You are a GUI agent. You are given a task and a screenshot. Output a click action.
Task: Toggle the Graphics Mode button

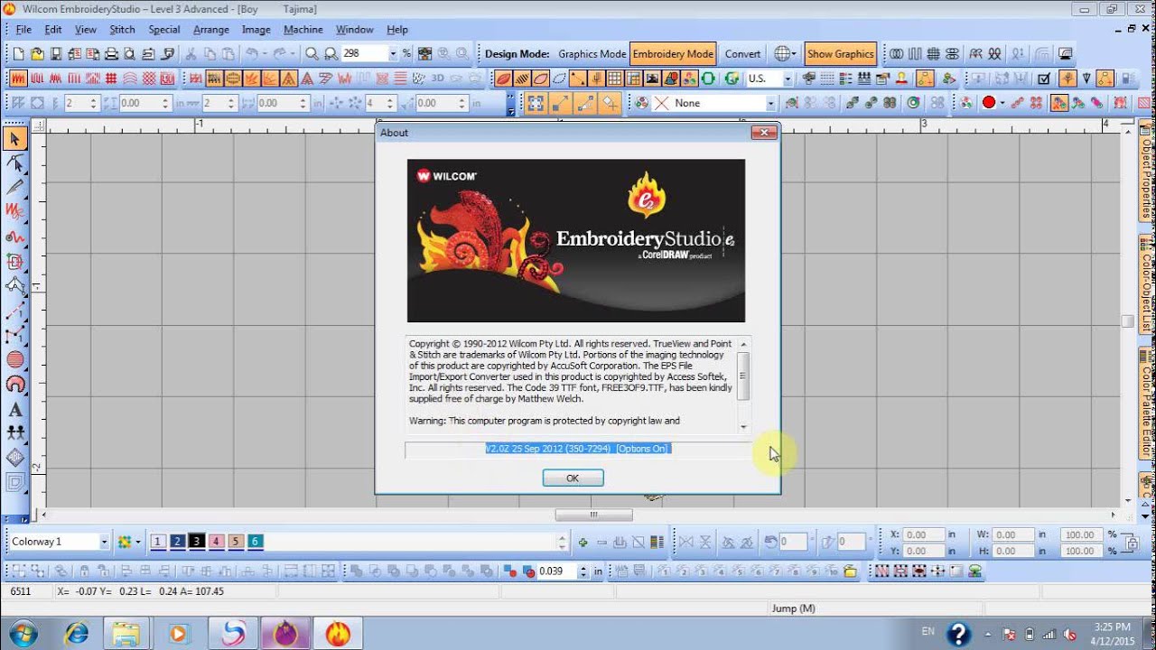pos(592,54)
